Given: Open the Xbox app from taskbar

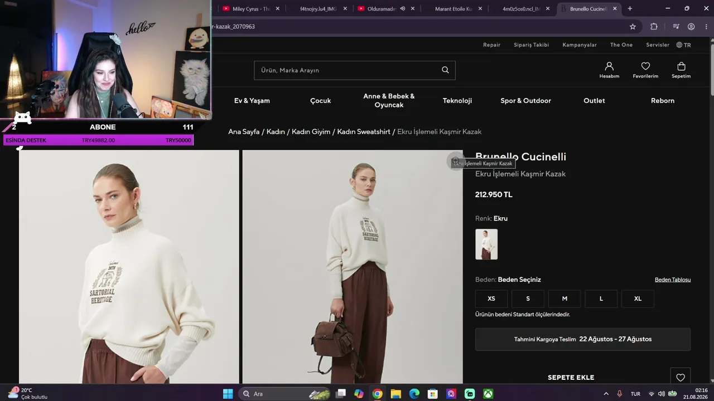Looking at the screenshot, I should (488, 394).
